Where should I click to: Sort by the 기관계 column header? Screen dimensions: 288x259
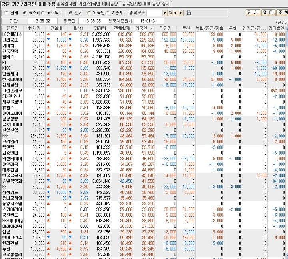click(166, 28)
